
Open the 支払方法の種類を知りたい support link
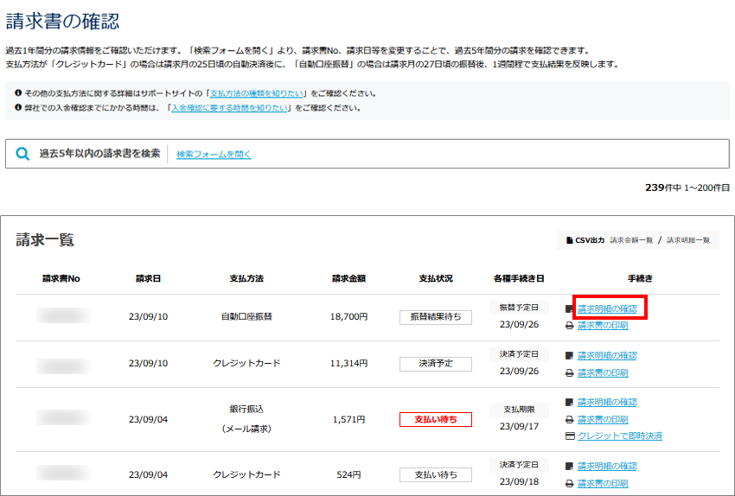pos(258,92)
